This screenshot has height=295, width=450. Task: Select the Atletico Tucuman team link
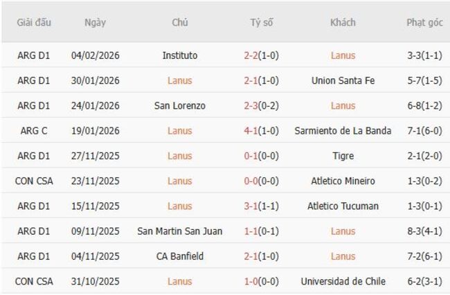pyautogui.click(x=343, y=206)
